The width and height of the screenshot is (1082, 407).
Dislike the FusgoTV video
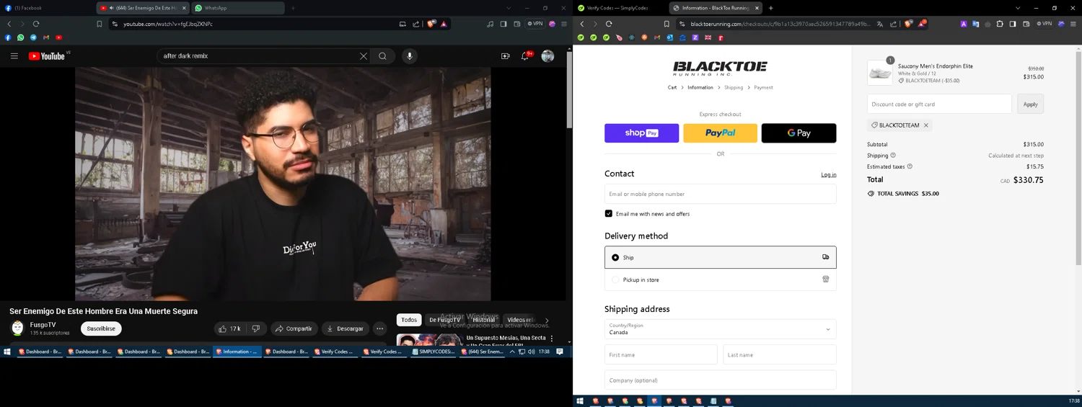click(256, 328)
